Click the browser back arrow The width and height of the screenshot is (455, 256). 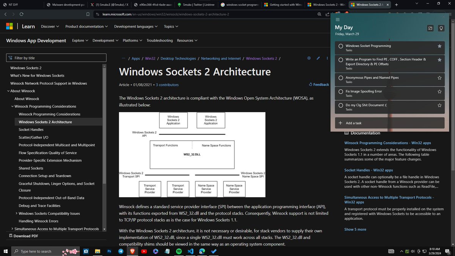[x=6, y=14]
